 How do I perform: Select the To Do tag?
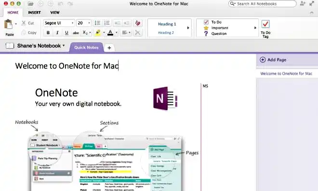pyautogui.click(x=212, y=22)
